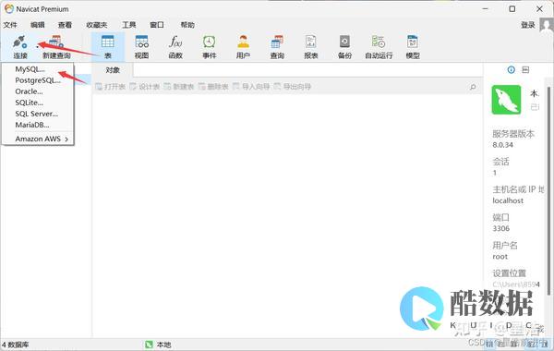Click the 本地 connection status icon
The height and width of the screenshot is (351, 554).
(149, 345)
